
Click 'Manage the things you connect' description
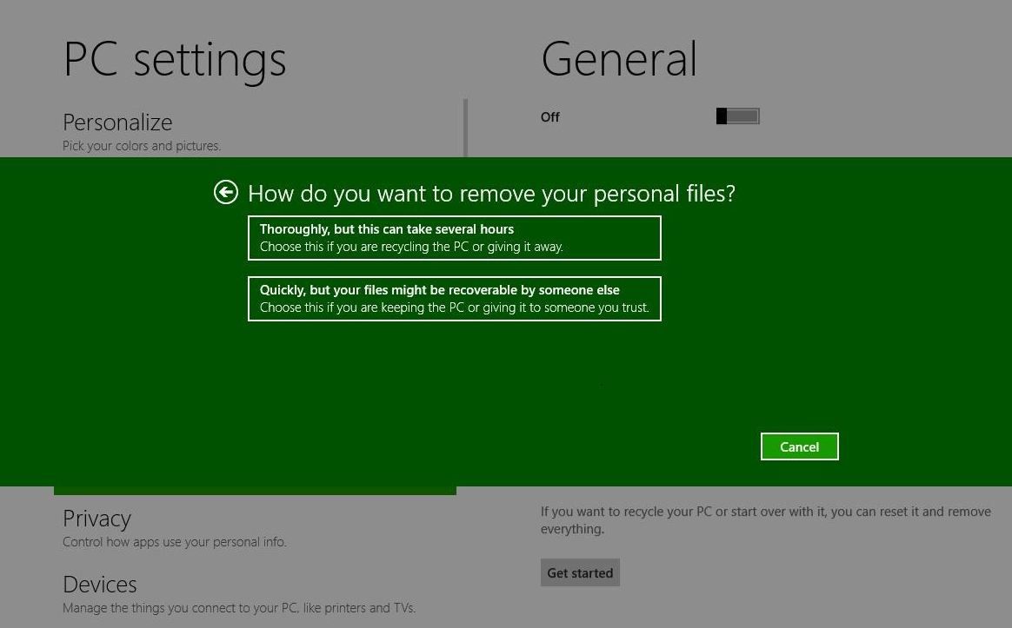tap(239, 608)
